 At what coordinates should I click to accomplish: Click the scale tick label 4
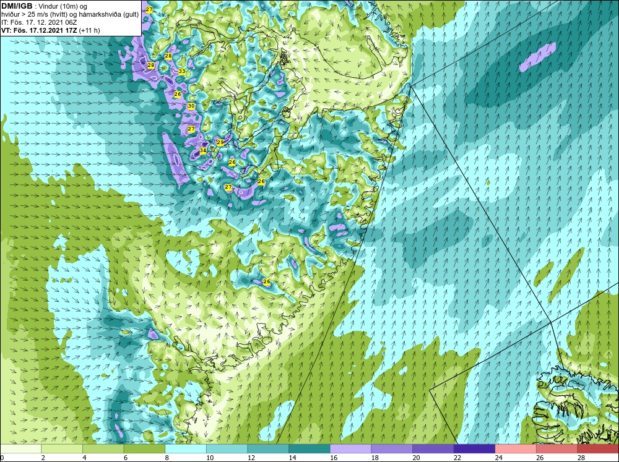pos(84,458)
